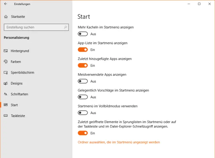
Task: Click the Startseite home icon
Action: pos(6,16)
